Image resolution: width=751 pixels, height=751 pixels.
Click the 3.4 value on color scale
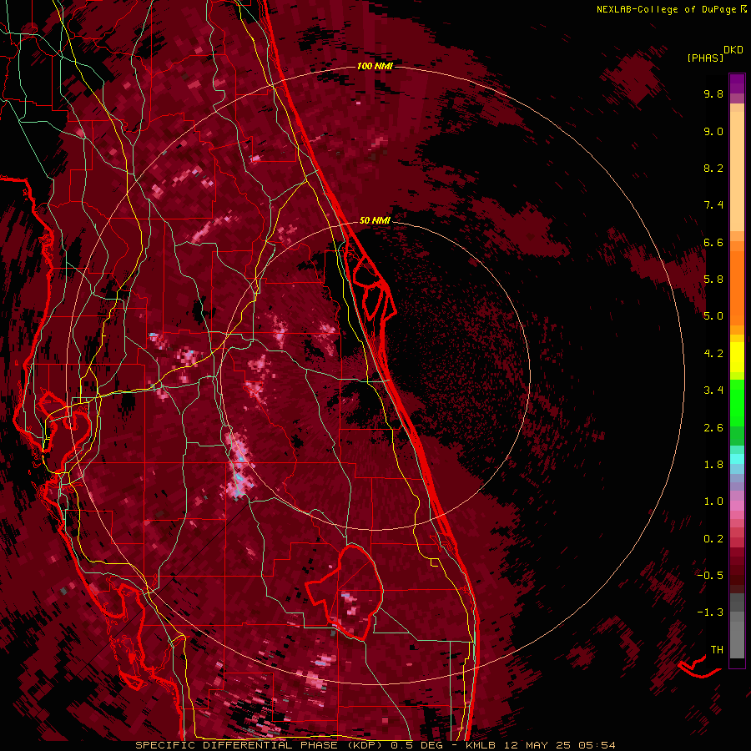pyautogui.click(x=713, y=391)
